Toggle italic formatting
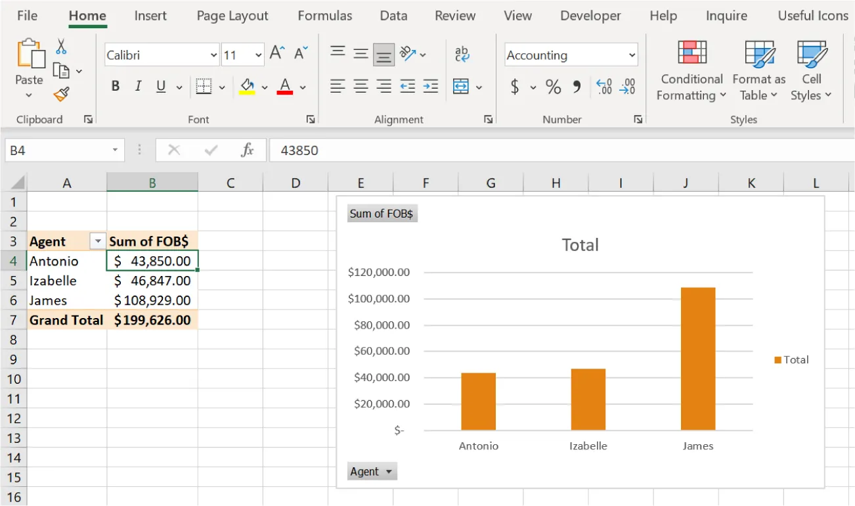This screenshot has width=855, height=506. click(x=138, y=86)
